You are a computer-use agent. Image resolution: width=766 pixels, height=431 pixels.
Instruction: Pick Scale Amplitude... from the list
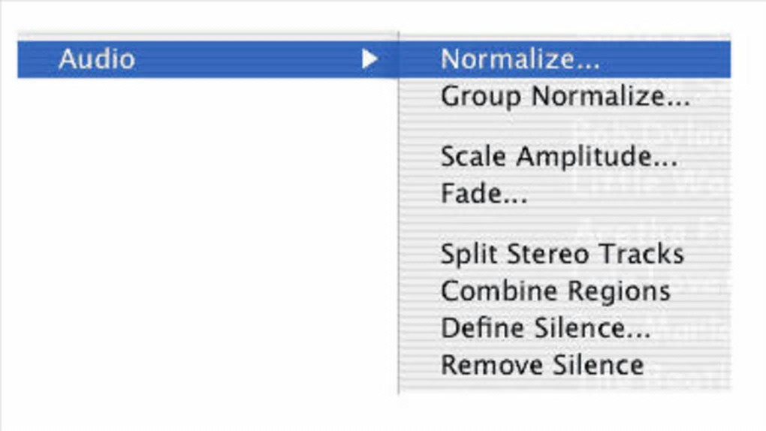[559, 157]
